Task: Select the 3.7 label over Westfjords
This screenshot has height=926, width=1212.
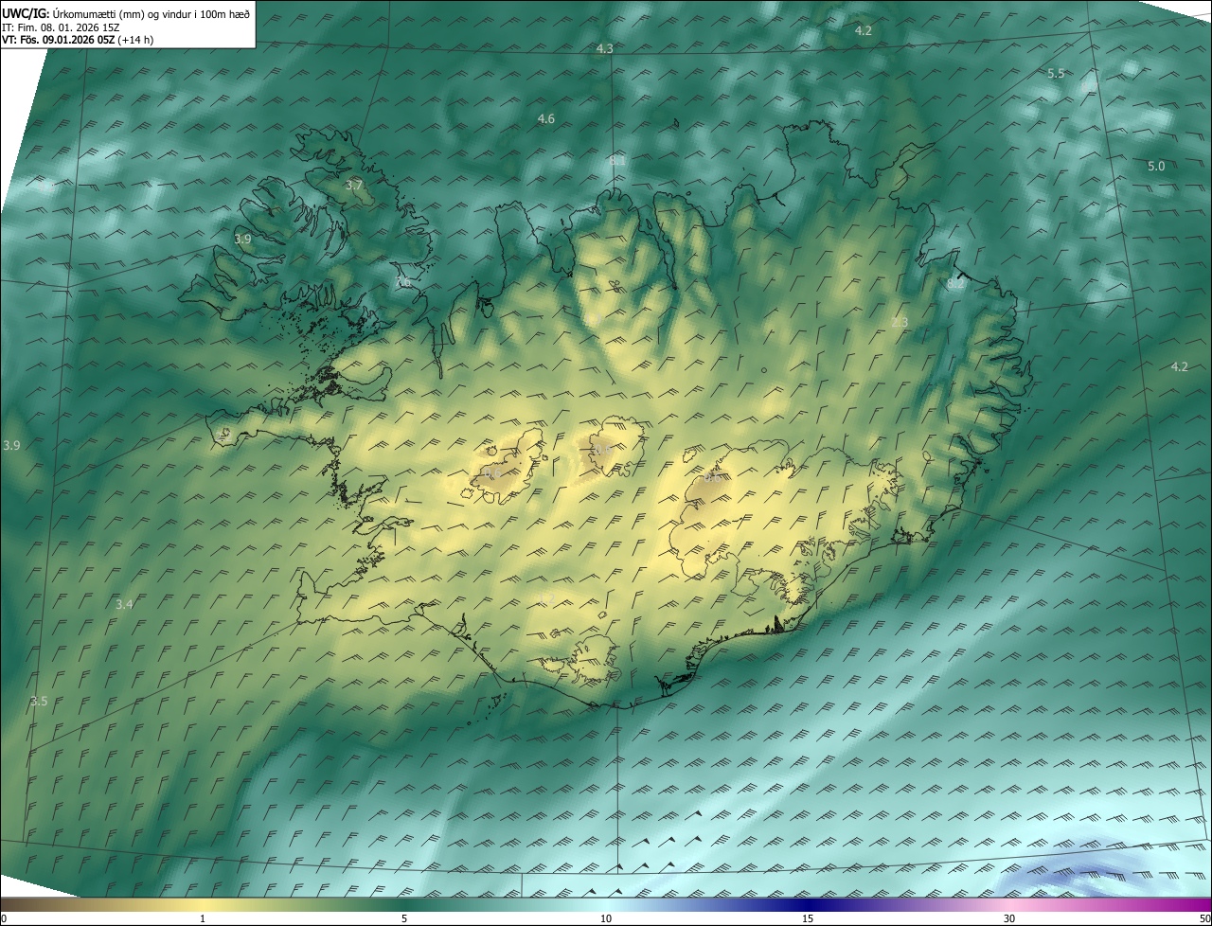Action: 354,185
